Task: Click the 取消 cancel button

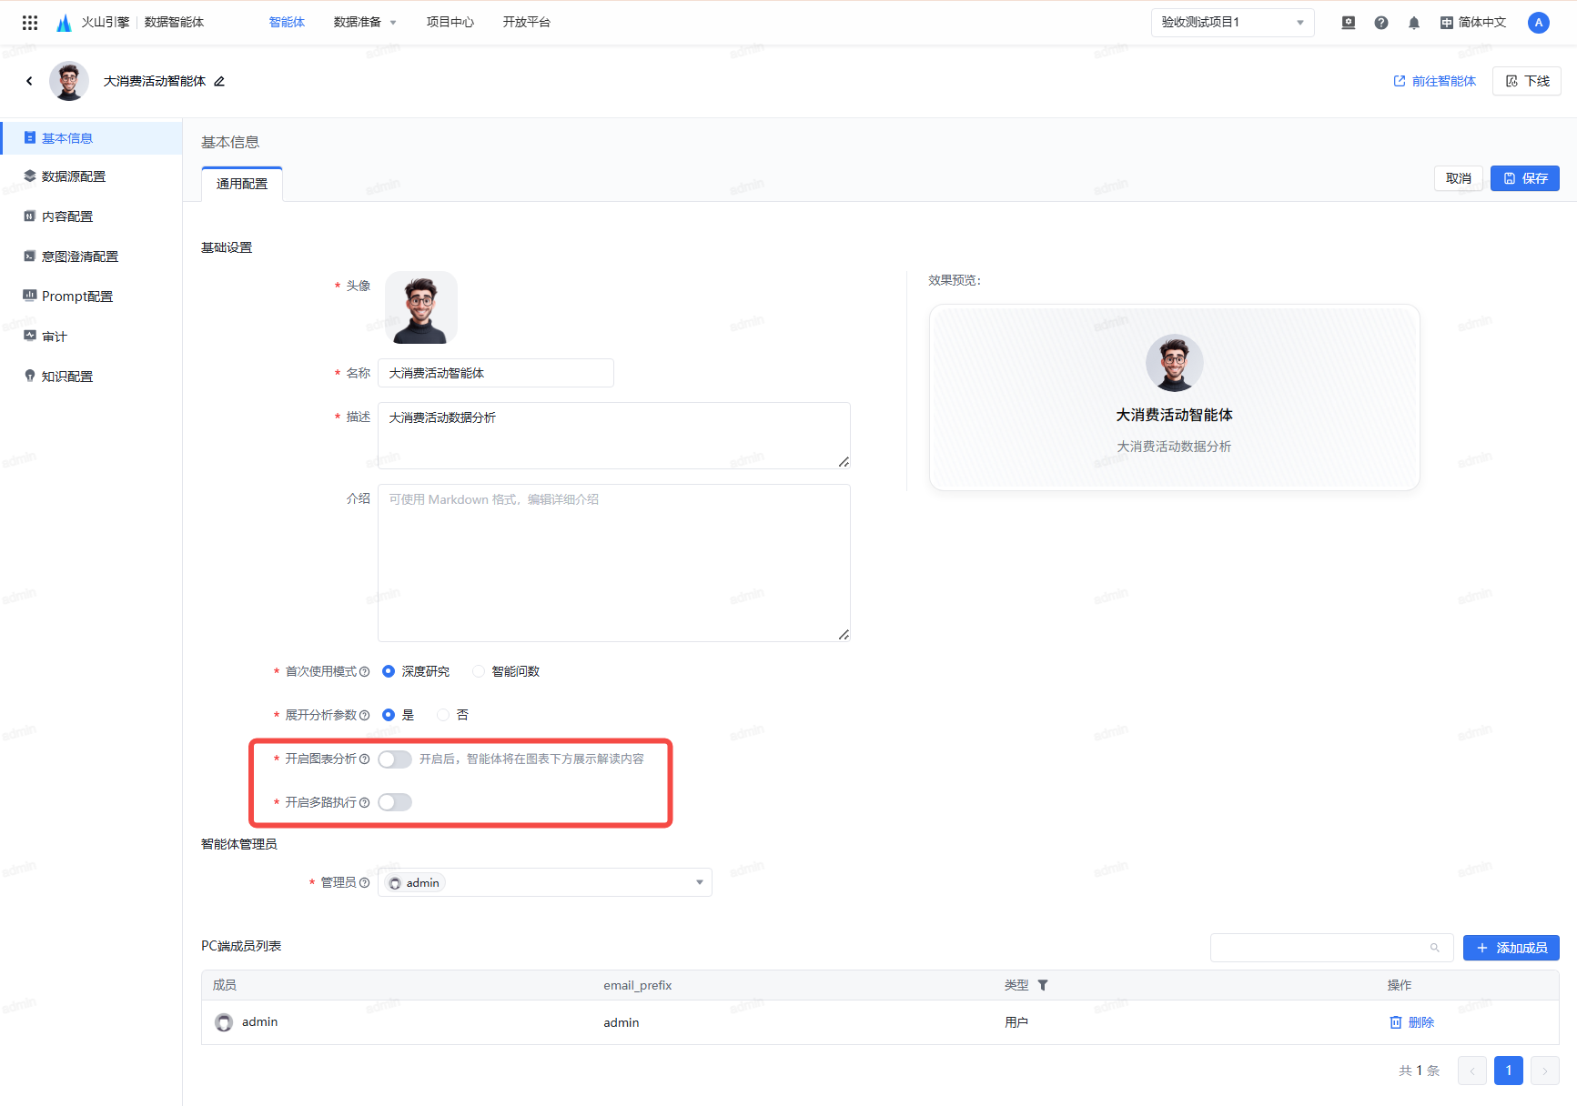Action: pyautogui.click(x=1459, y=178)
